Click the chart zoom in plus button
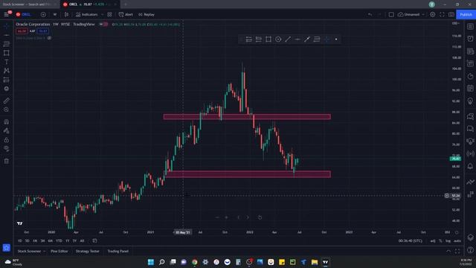The width and height of the screenshot is (476, 268). coord(226,217)
